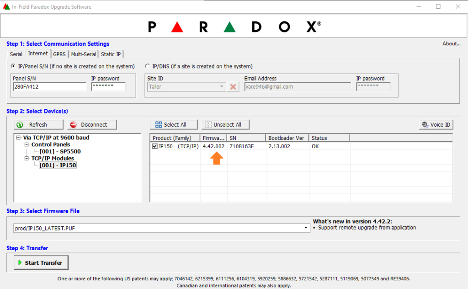
Task: Open the firmware file dropdown arrow
Action: coord(306,228)
